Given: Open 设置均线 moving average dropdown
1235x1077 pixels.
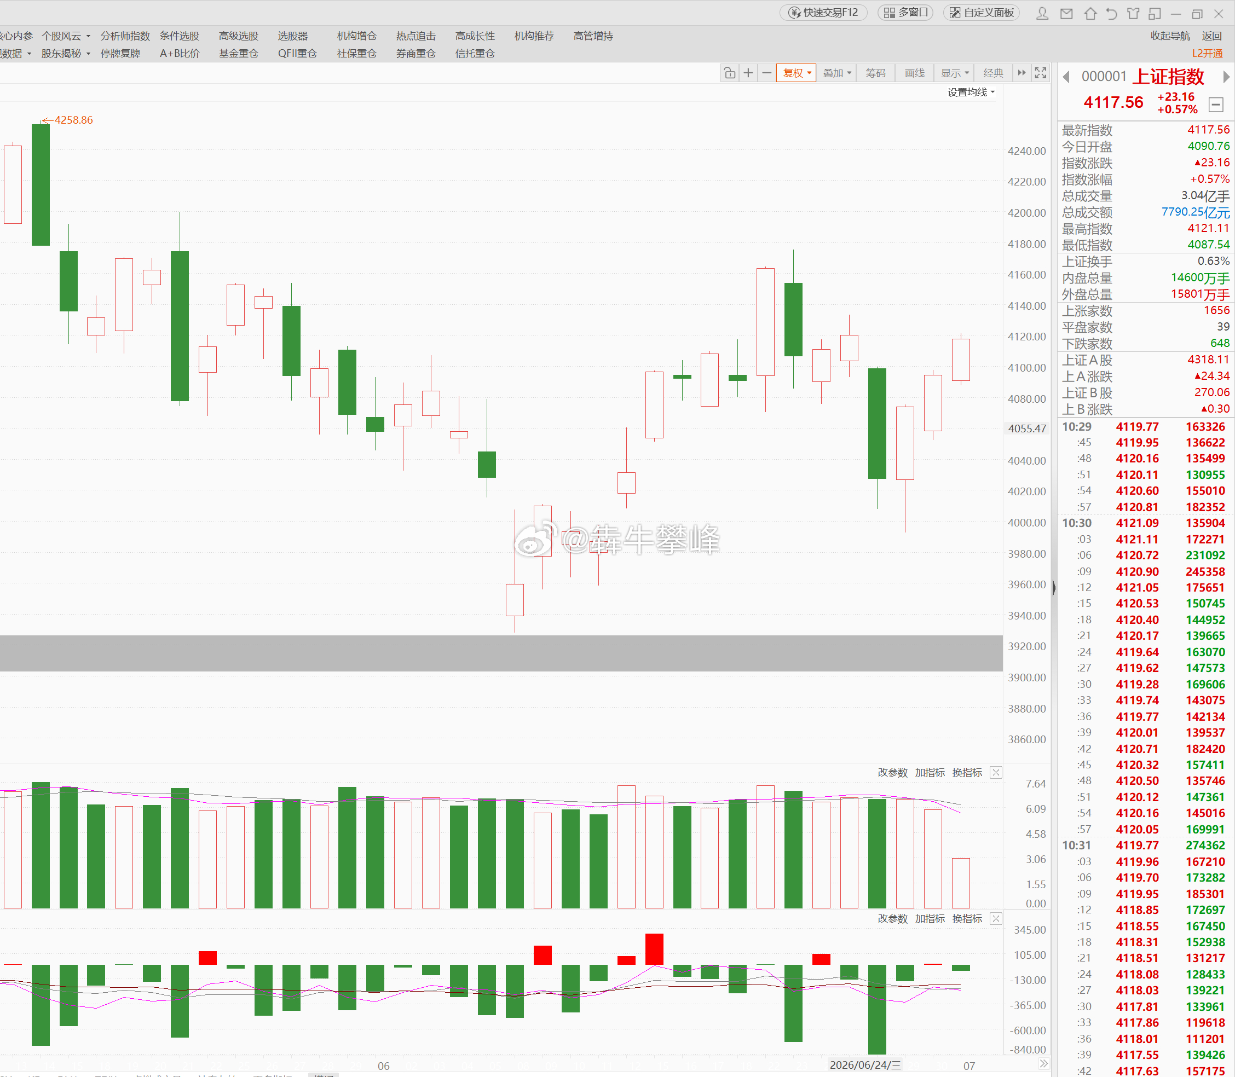Looking at the screenshot, I should 971,92.
